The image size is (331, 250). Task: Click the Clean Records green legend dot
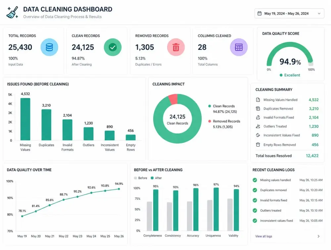point(210,106)
